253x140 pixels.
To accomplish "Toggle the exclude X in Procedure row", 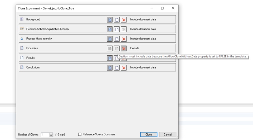I will pos(124,49).
